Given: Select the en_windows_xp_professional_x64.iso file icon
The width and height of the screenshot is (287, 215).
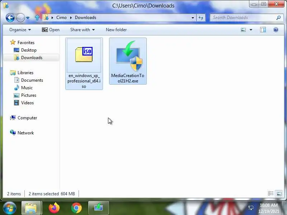Looking at the screenshot, I should click(84, 55).
